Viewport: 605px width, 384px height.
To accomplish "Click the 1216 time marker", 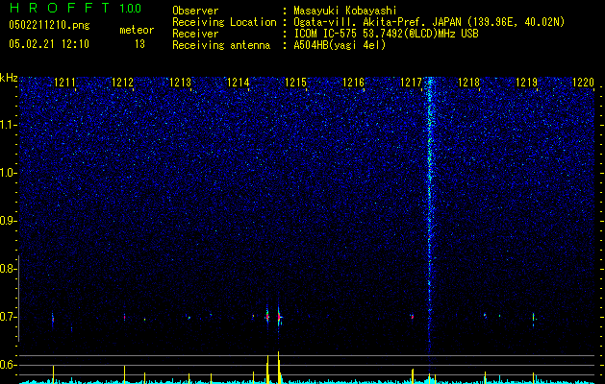I will pos(353,83).
